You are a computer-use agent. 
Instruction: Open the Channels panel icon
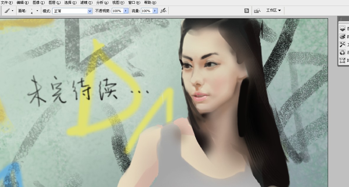pos(342,53)
